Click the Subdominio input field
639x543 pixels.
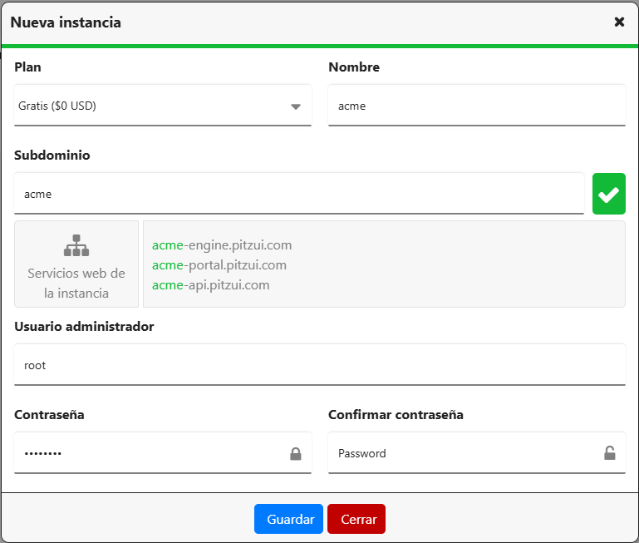tap(299, 194)
